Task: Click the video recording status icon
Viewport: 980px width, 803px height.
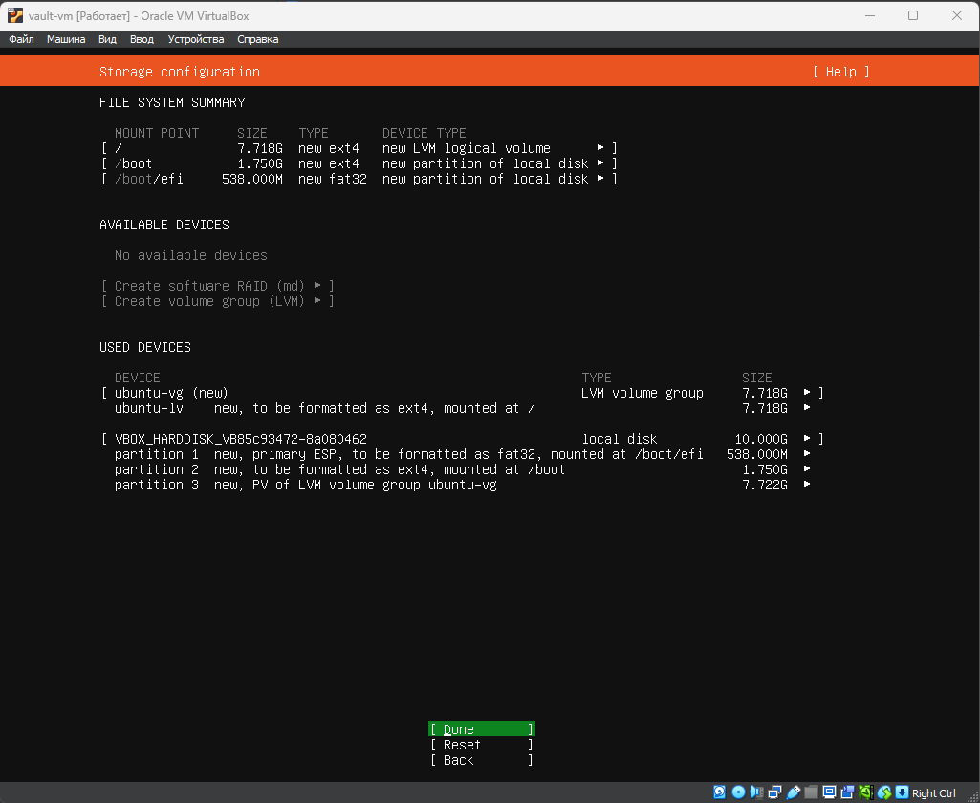Action: 847,792
